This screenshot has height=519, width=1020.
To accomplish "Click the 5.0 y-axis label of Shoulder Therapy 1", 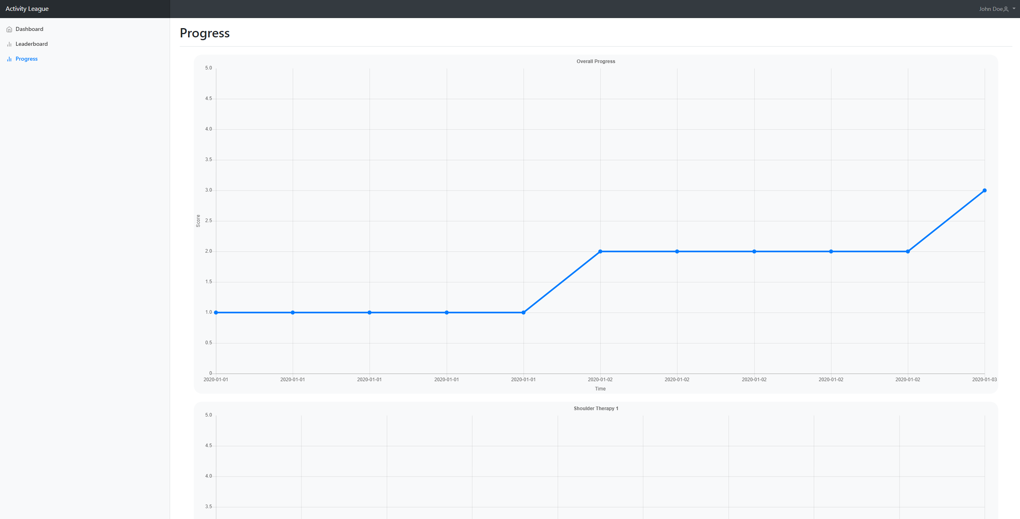I will [209, 415].
